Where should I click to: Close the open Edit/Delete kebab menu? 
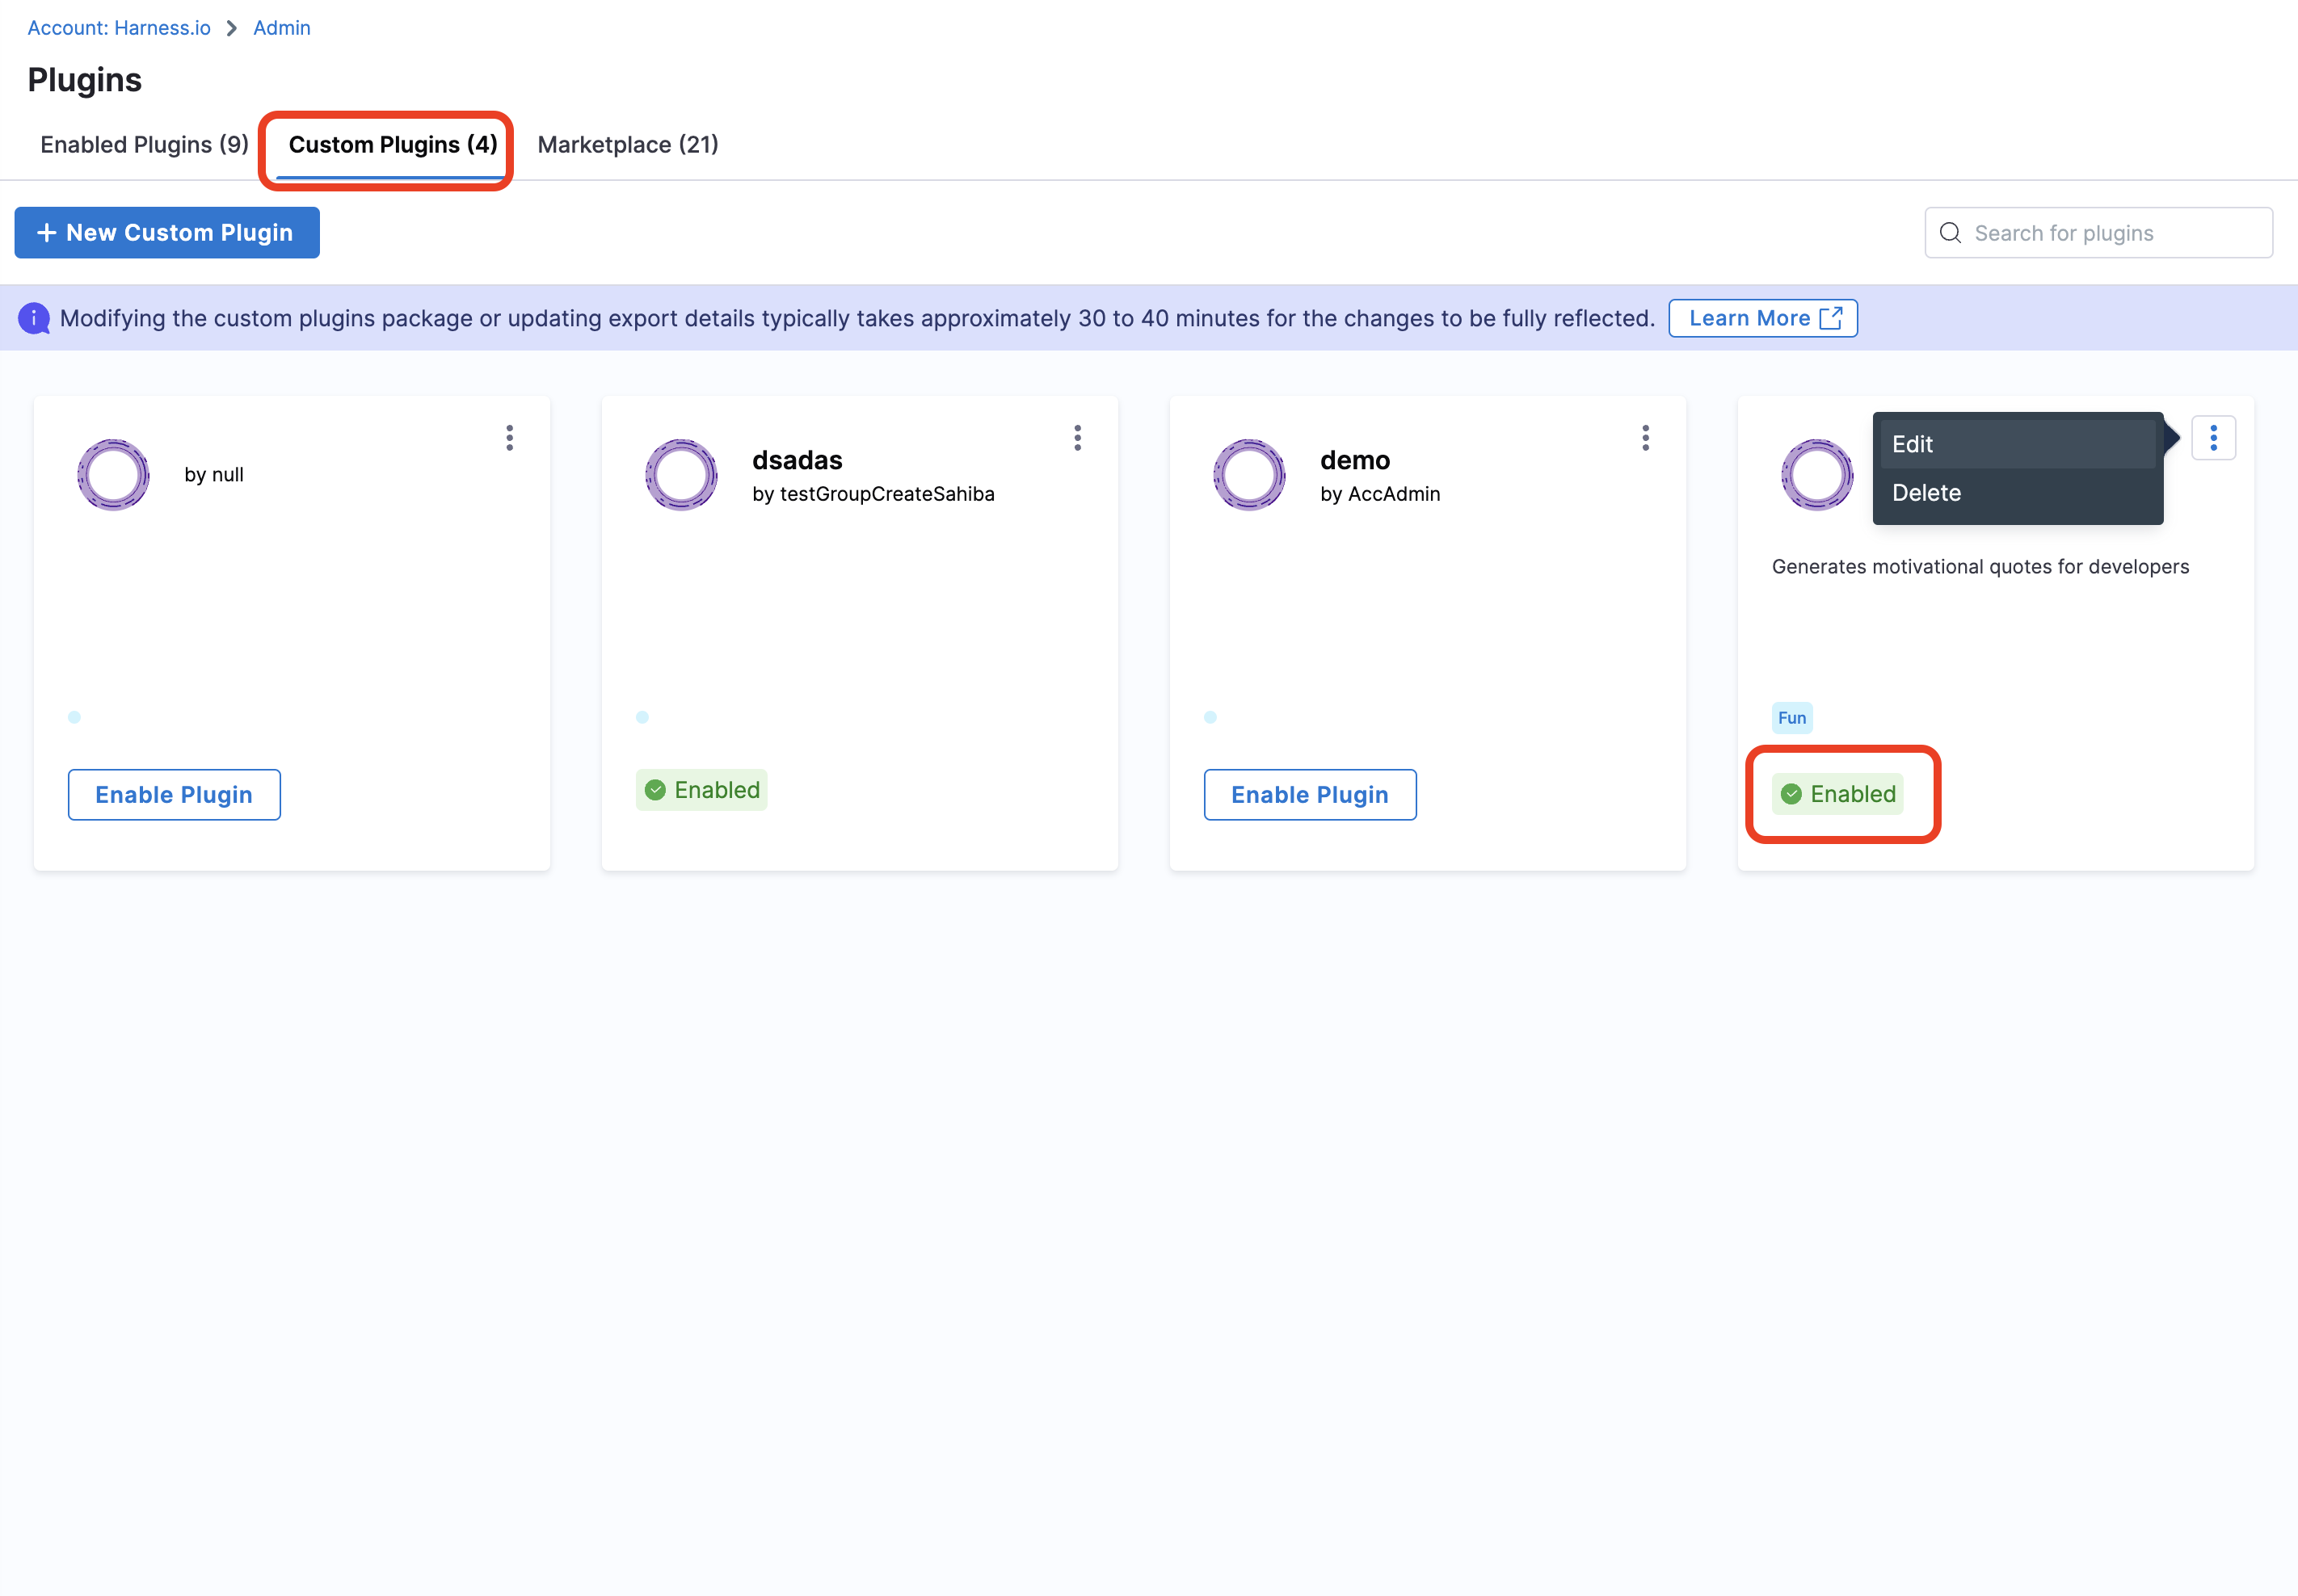pyautogui.click(x=2213, y=438)
